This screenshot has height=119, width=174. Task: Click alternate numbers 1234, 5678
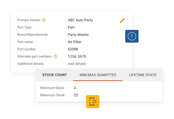[x=77, y=56]
